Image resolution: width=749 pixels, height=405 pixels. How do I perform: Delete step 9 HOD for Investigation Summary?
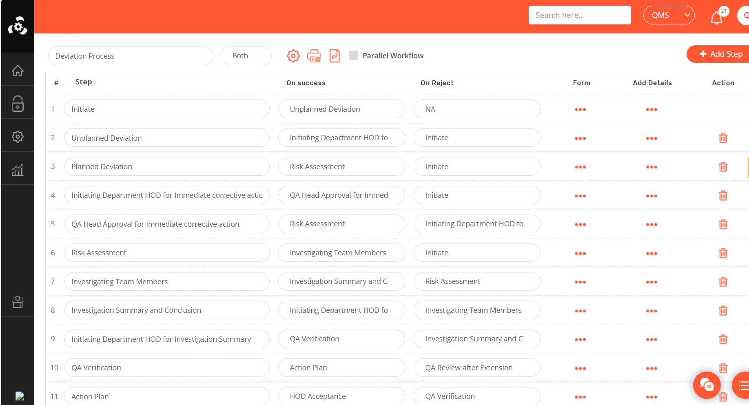pos(723,339)
